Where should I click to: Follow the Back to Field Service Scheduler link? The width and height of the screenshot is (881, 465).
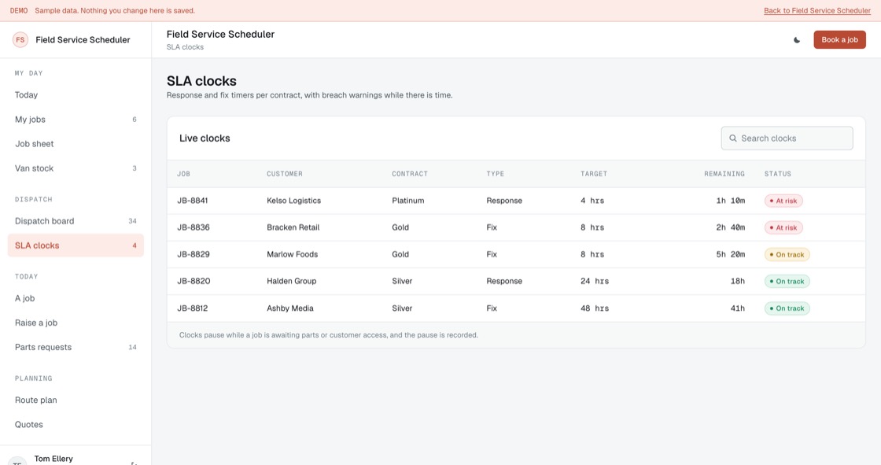tap(817, 11)
